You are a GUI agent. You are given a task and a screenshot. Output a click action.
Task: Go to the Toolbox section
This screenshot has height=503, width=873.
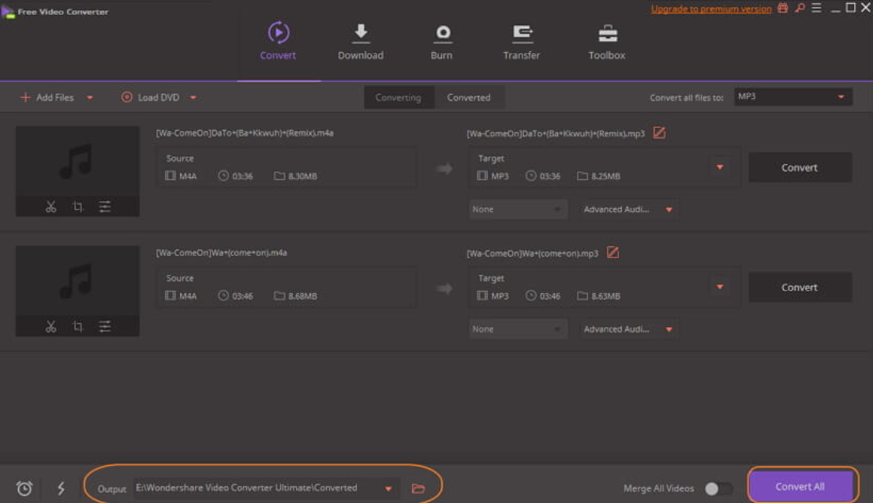[606, 42]
